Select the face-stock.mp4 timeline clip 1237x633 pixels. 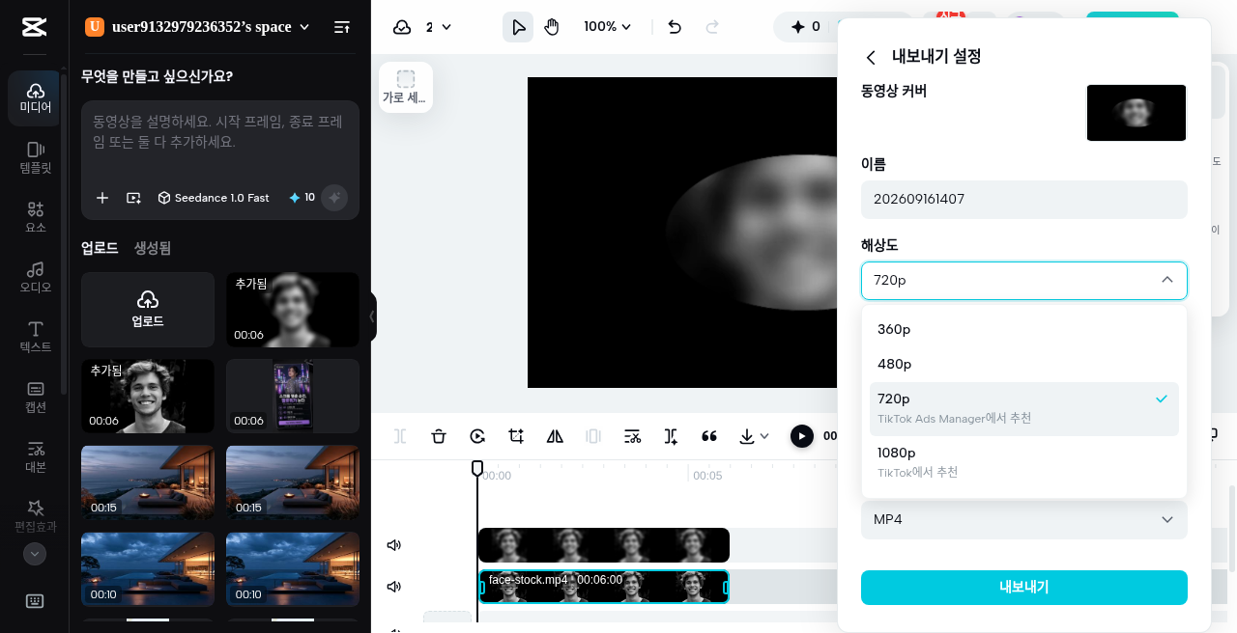tap(604, 587)
